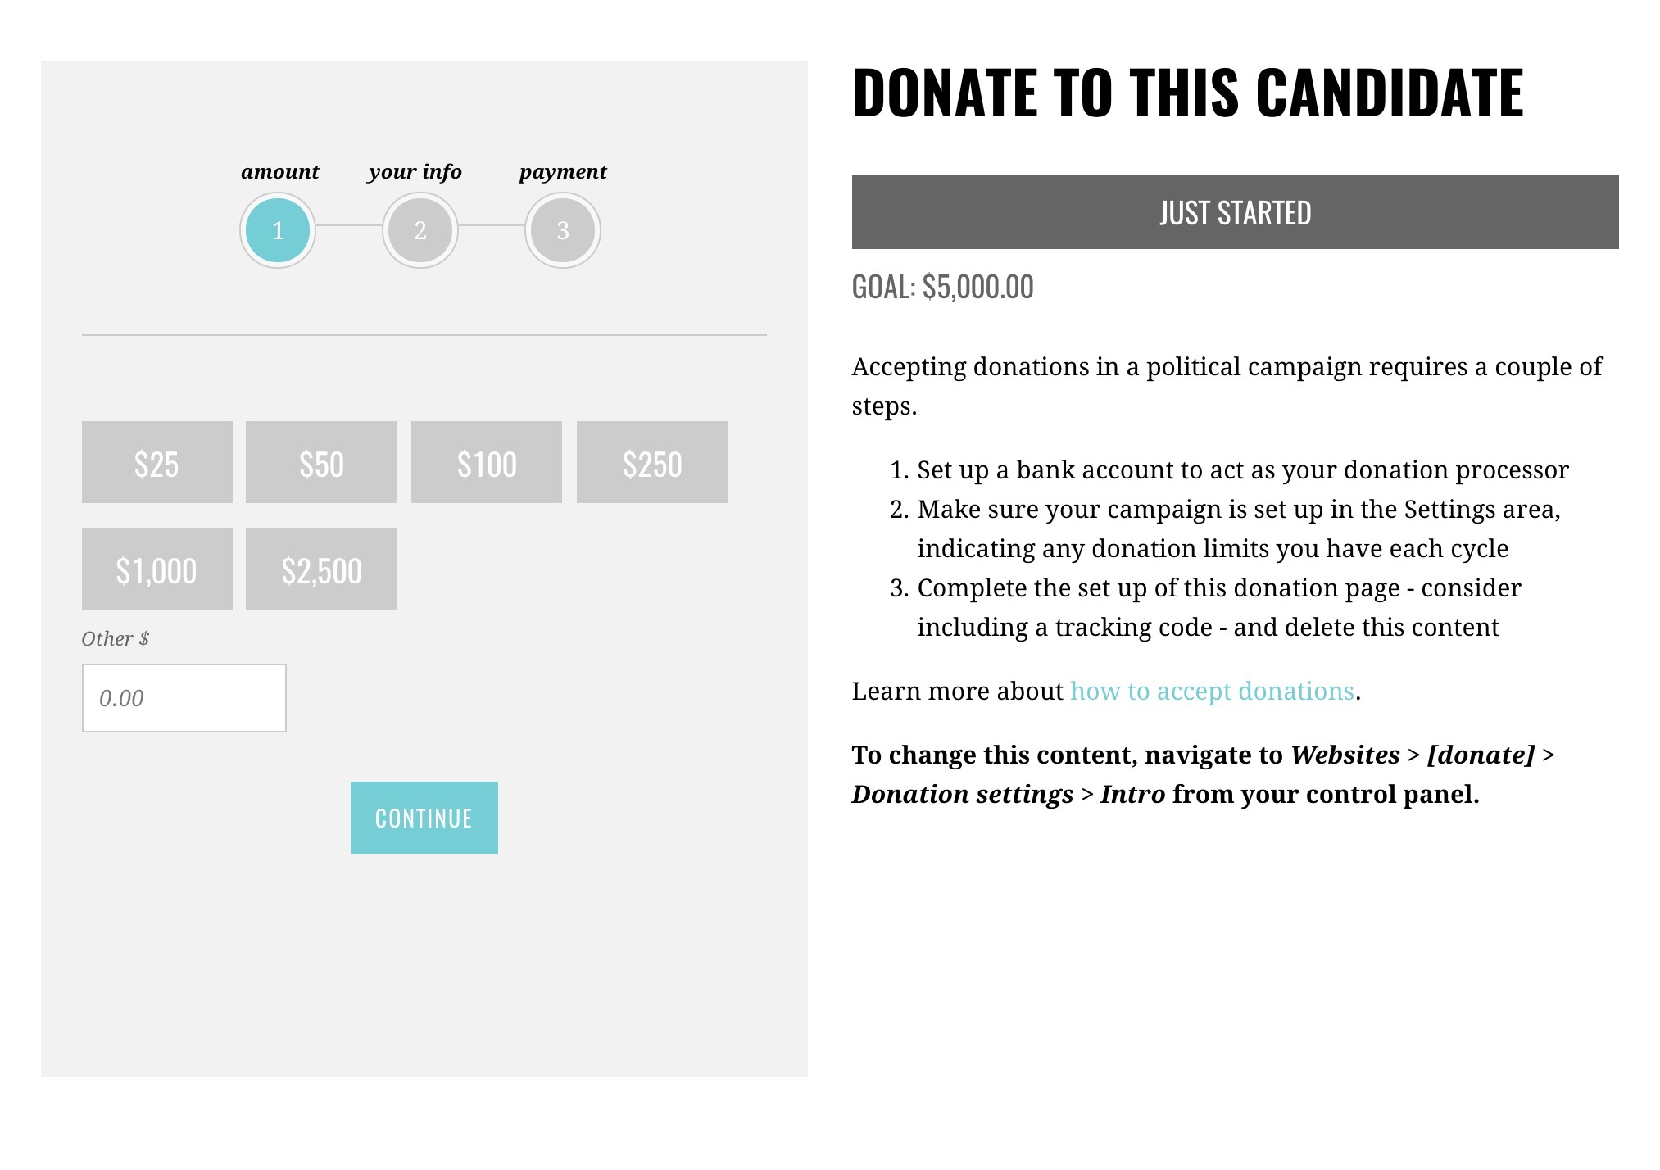Click the Donation settings instruction text
Screen dimensions: 1660x1170
(963, 794)
